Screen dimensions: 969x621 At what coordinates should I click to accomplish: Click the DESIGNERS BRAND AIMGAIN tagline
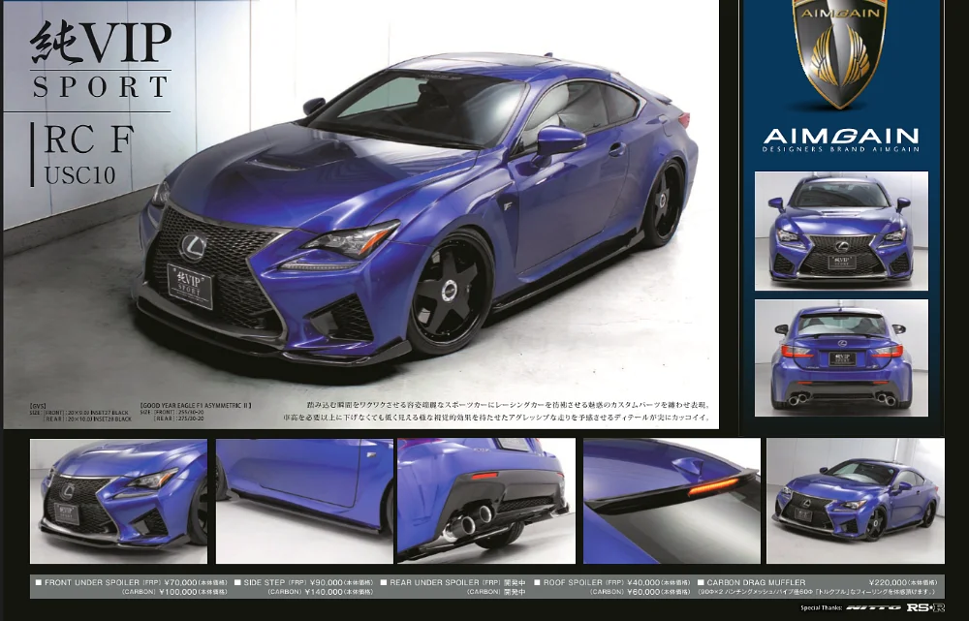point(840,149)
